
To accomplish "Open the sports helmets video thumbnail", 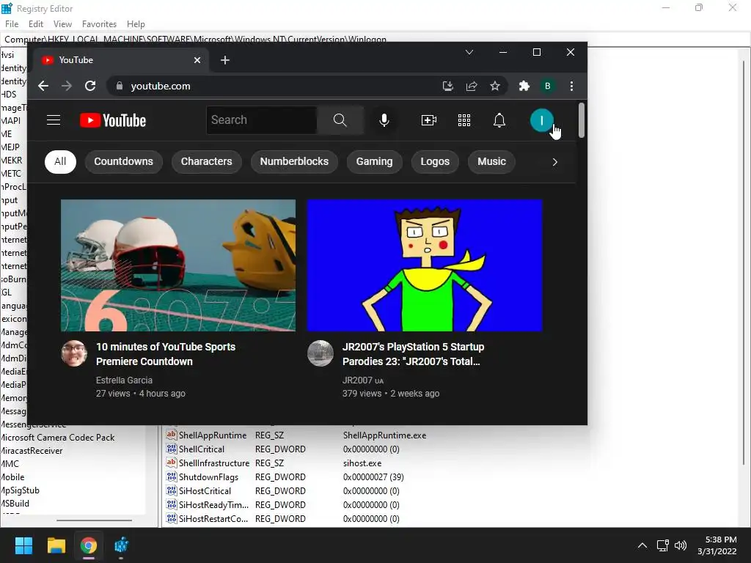I will [178, 265].
